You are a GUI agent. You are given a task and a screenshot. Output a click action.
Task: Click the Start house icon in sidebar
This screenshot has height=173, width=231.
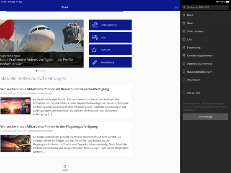click(184, 15)
